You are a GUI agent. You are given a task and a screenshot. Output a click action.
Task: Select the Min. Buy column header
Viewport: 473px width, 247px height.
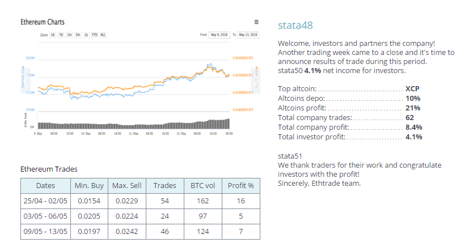(89, 186)
